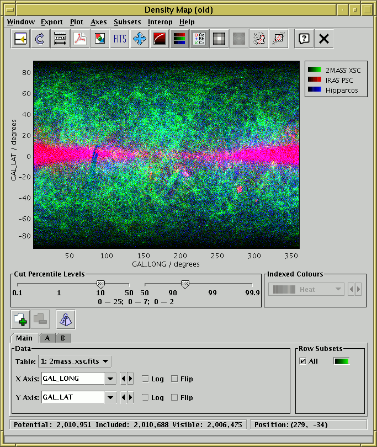Toggle the RGB colour mode icon
Image resolution: width=377 pixels, height=447 pixels.
click(x=178, y=39)
